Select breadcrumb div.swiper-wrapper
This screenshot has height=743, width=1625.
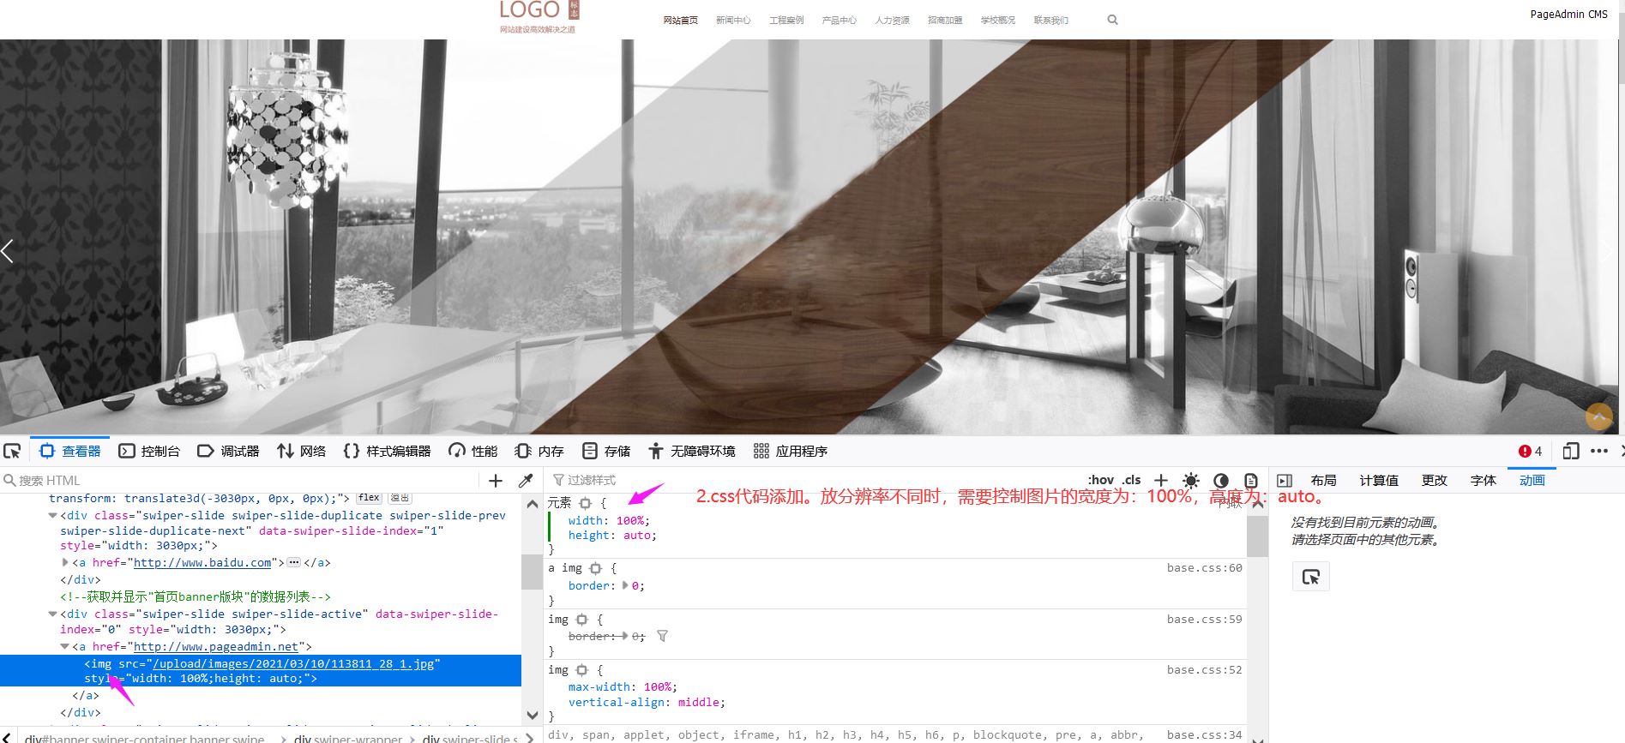point(347,738)
